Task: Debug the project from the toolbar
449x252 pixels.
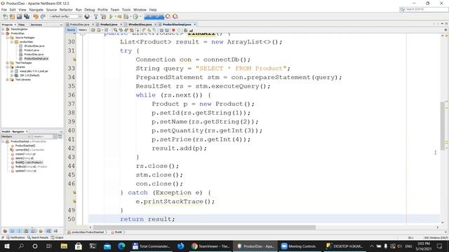Action: tap(119, 17)
